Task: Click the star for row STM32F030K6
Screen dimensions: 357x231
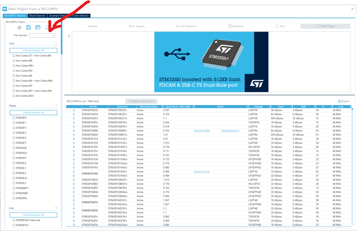Action: click(74, 127)
